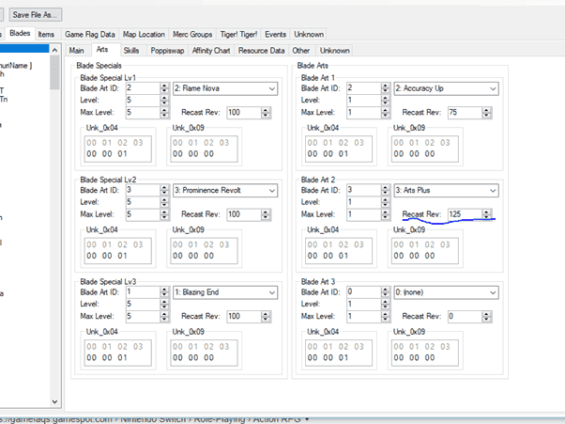Click Blade Art 2 Recast Rev stepper
The height and width of the screenshot is (424, 565).
pos(486,214)
